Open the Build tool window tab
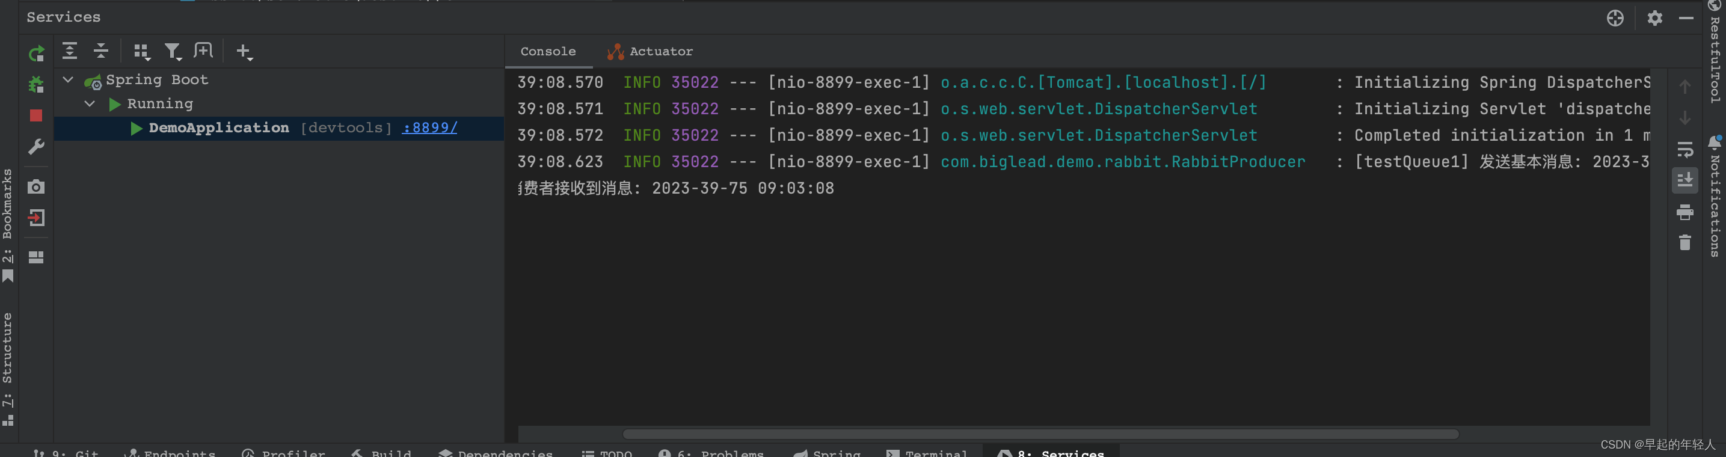Screen dimensions: 1726x457 pos(381,452)
